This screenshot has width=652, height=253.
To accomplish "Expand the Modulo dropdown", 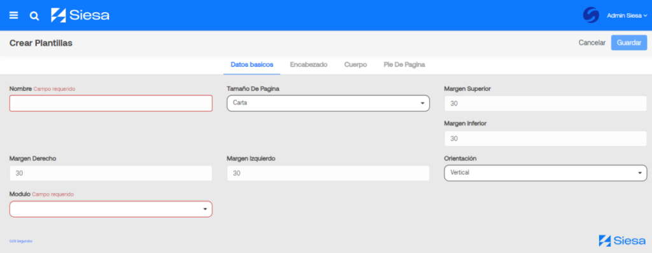I will 111,209.
